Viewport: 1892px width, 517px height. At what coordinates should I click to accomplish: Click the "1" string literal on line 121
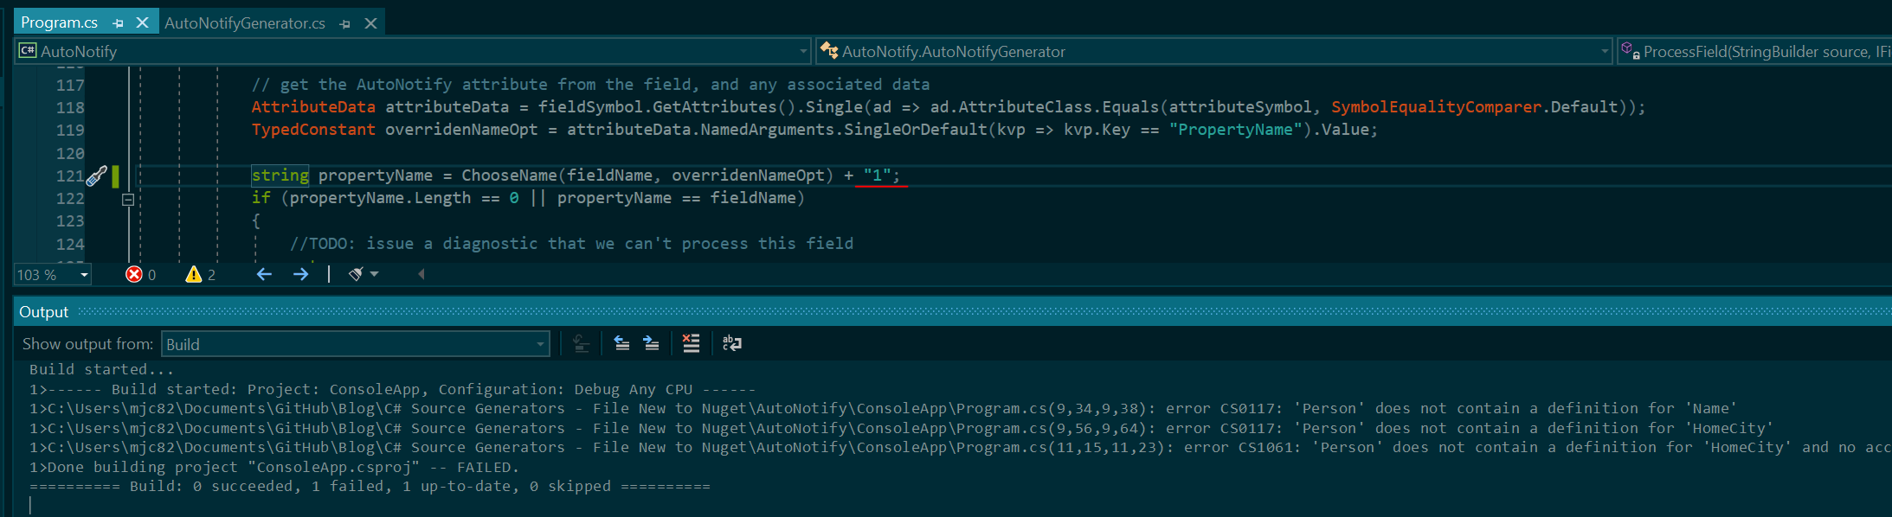tap(877, 176)
